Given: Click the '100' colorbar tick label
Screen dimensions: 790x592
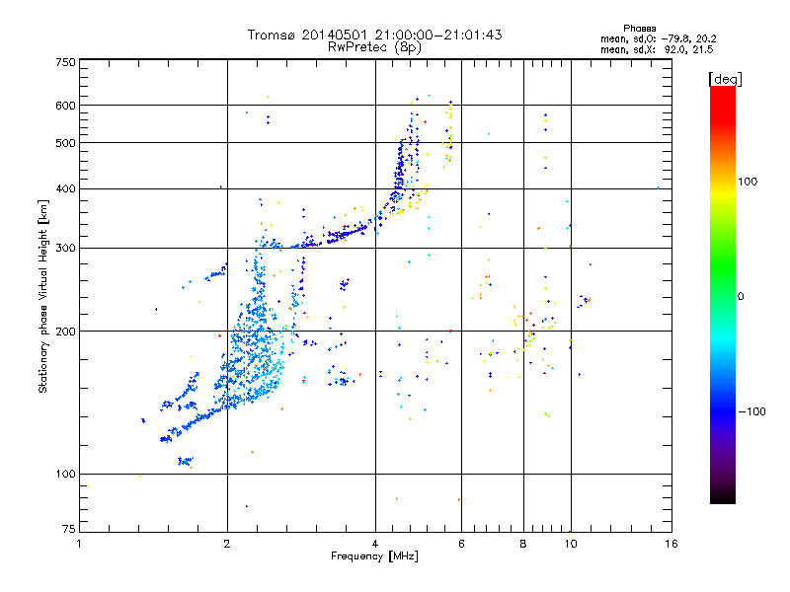Looking at the screenshot, I should (748, 182).
